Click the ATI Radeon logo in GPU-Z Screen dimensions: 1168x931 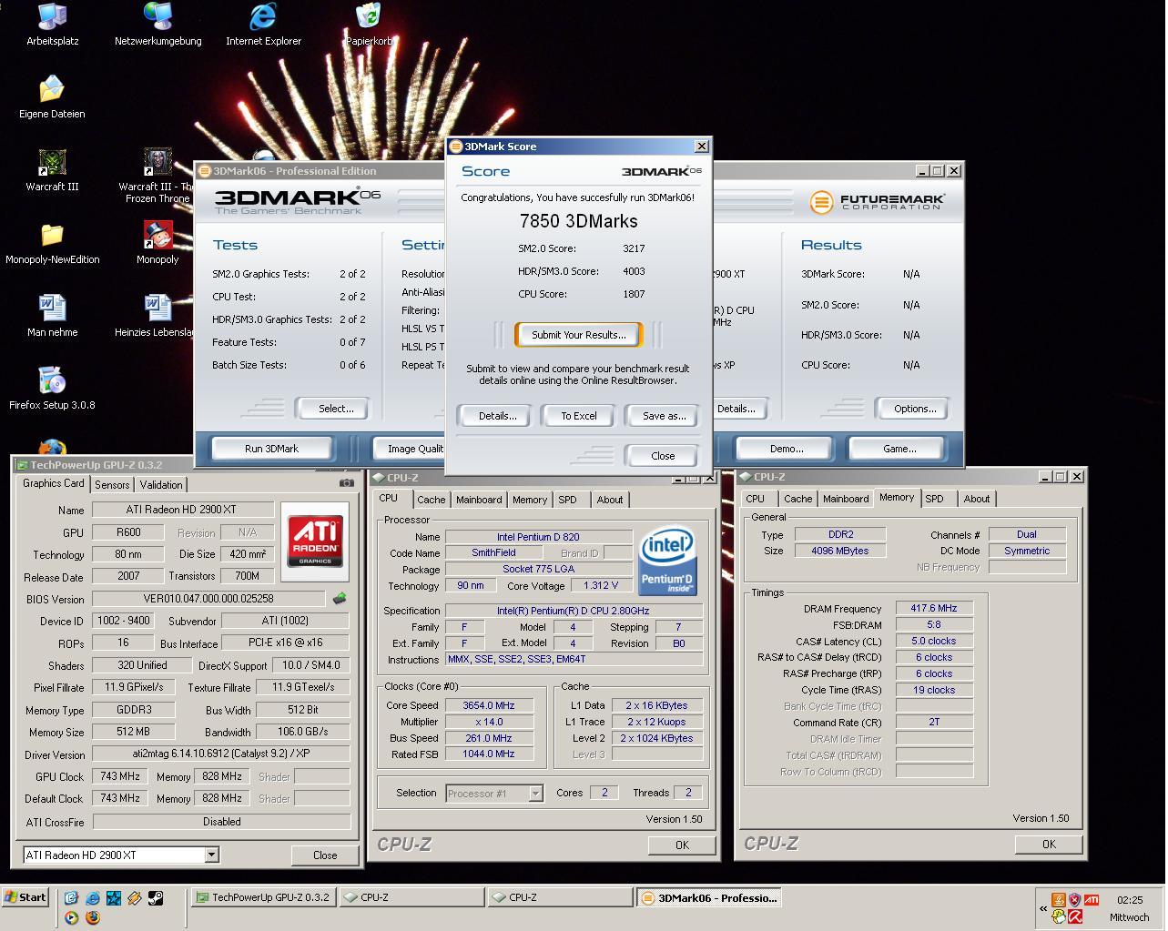tap(315, 541)
